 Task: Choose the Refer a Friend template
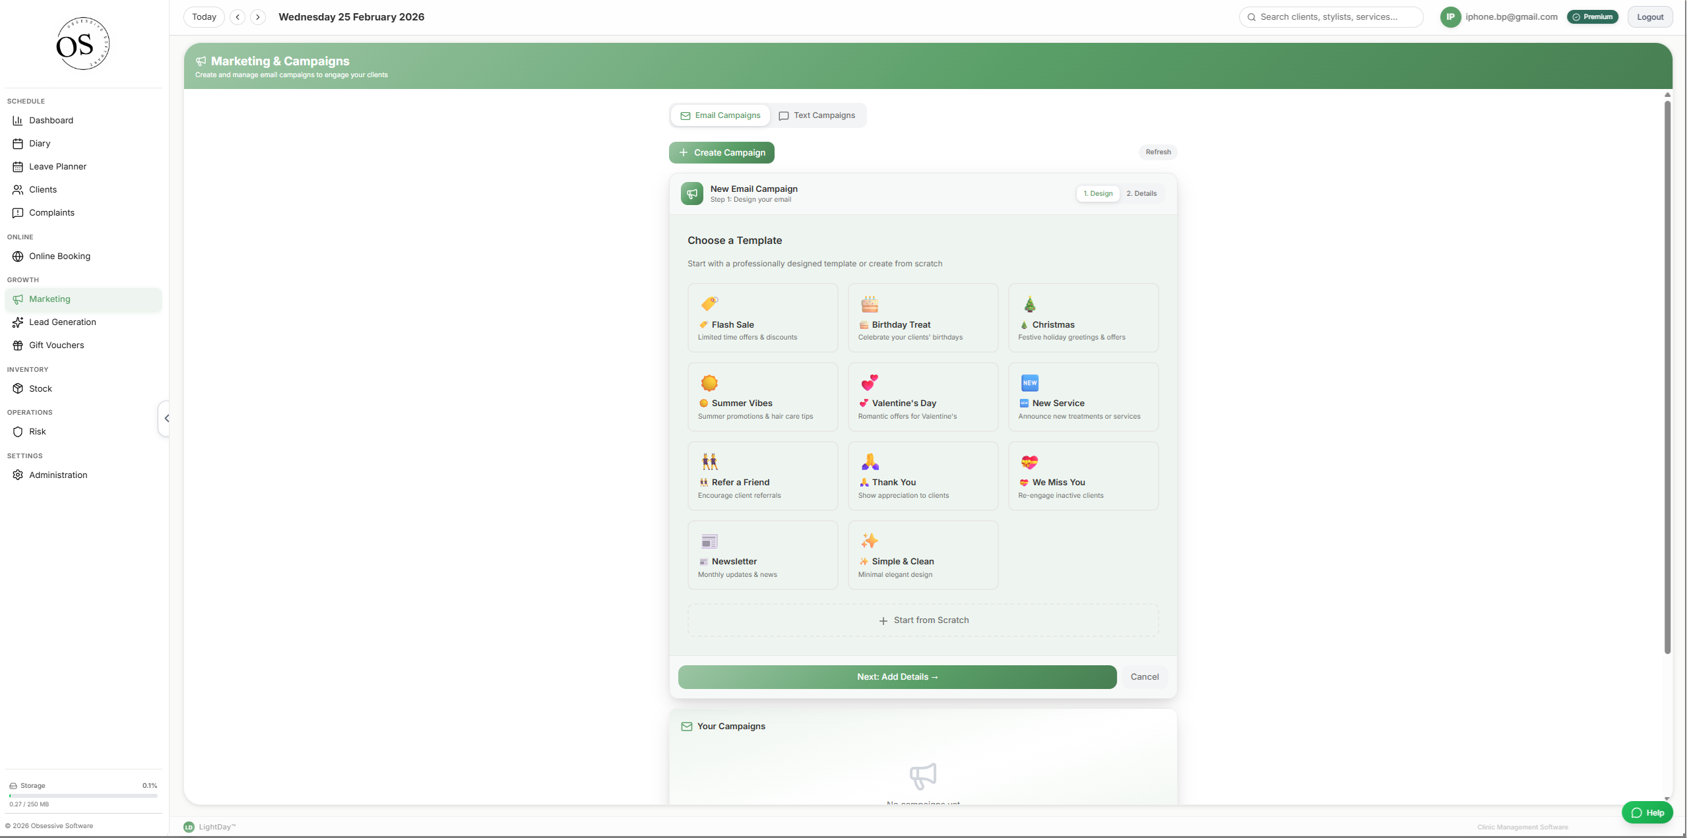pos(763,476)
